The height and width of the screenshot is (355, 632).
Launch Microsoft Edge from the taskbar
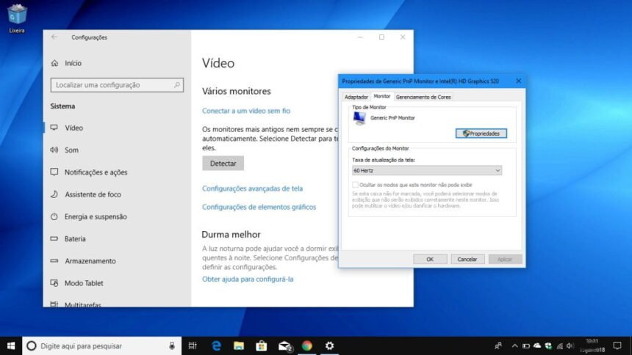click(x=216, y=345)
